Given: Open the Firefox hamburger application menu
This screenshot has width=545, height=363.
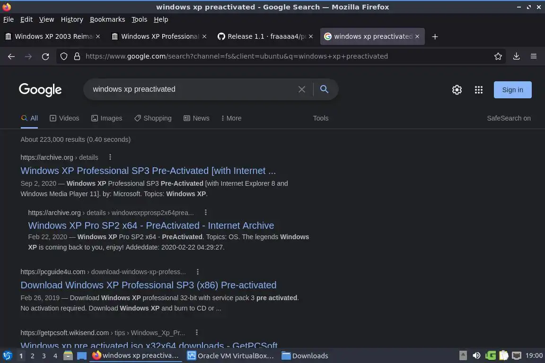Looking at the screenshot, I should pos(534,56).
